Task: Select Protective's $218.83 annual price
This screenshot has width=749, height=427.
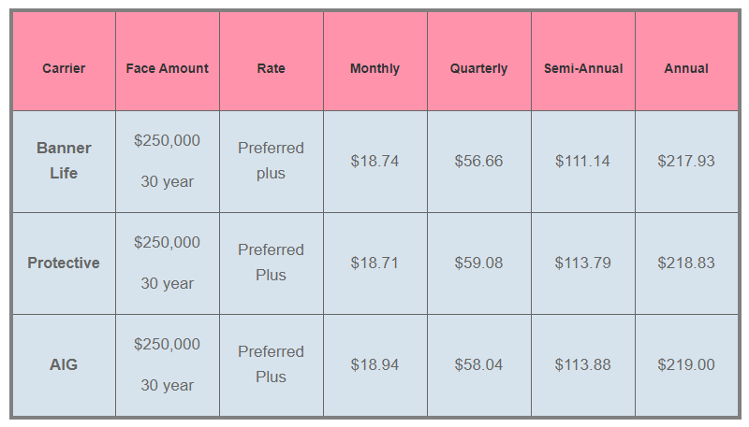Action: [686, 263]
